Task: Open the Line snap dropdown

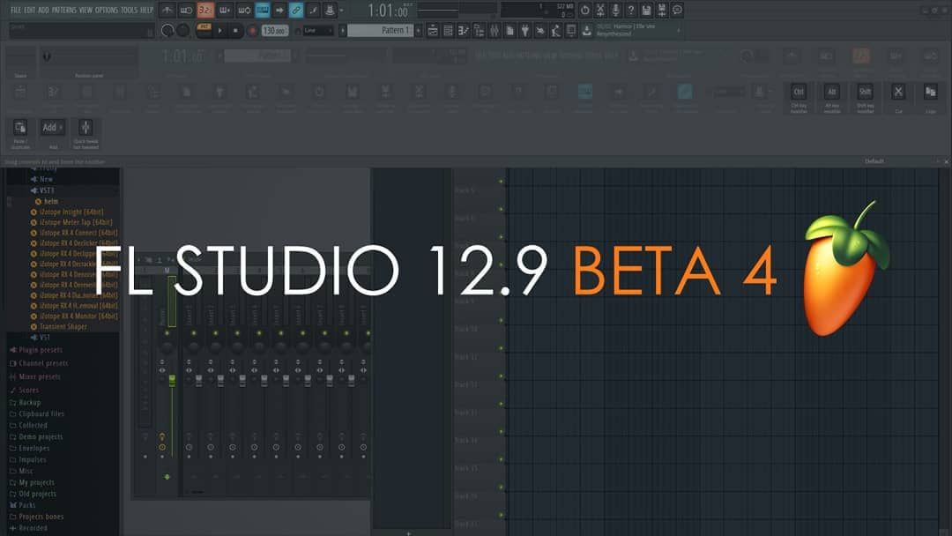Action: click(x=318, y=30)
